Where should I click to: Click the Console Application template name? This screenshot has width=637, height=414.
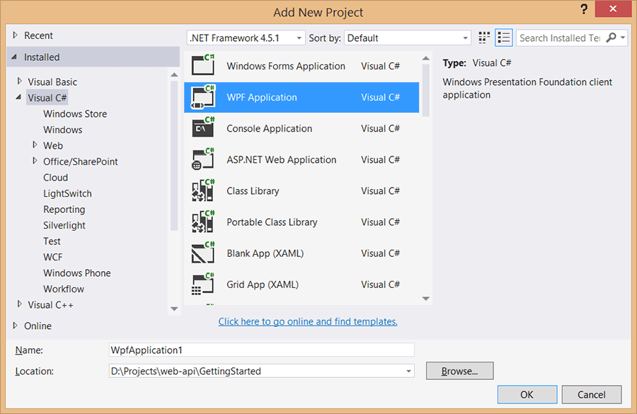coord(270,128)
